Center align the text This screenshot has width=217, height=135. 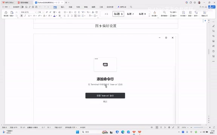[x=68, y=16]
